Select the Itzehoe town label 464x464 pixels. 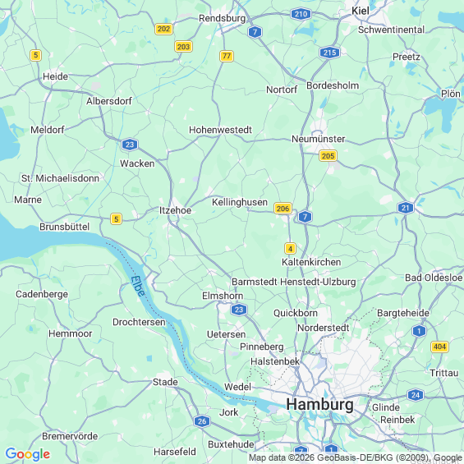click(x=175, y=210)
